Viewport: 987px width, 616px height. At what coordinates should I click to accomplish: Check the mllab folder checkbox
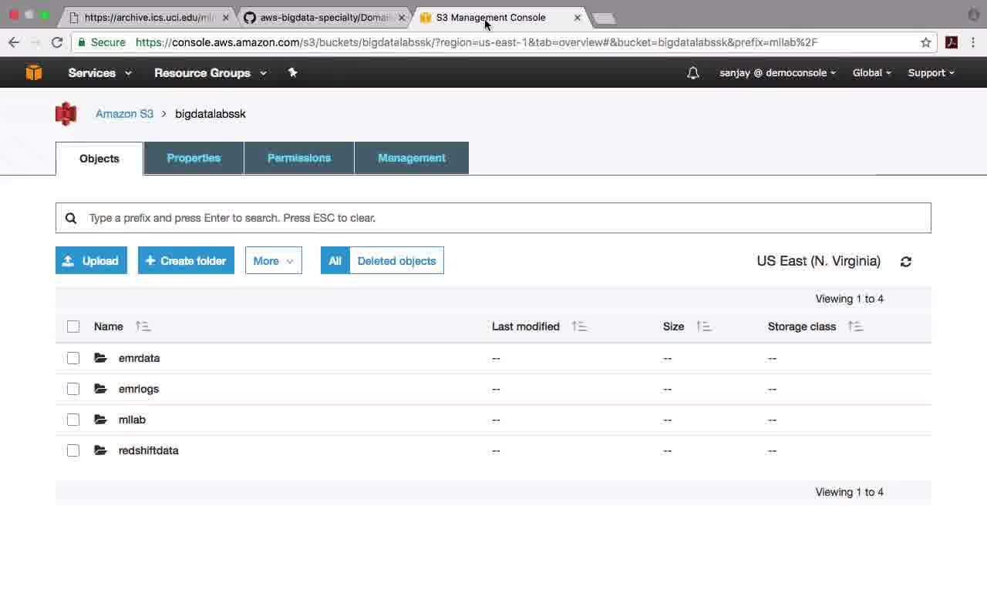(x=73, y=420)
